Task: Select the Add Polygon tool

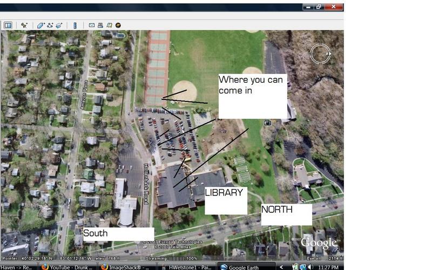Action: [x=40, y=25]
